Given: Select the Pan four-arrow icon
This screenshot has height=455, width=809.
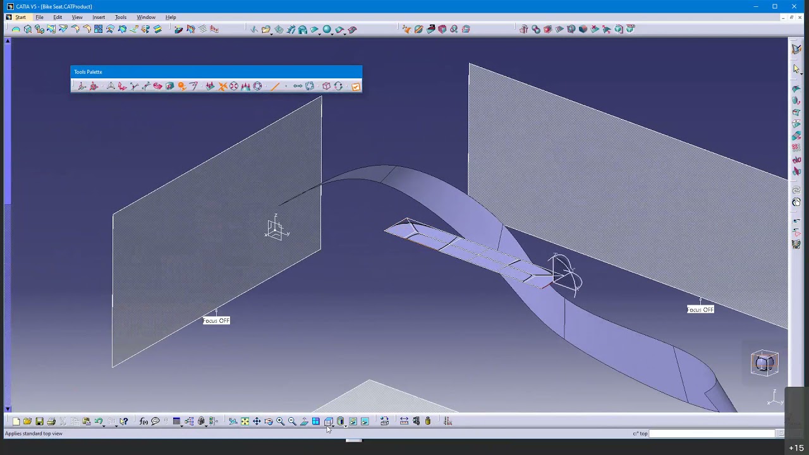Looking at the screenshot, I should point(257,422).
